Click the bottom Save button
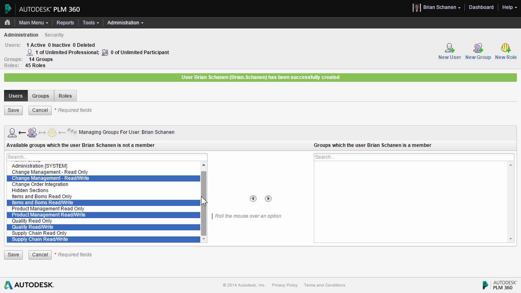Image resolution: width=521 pixels, height=293 pixels. click(13, 255)
